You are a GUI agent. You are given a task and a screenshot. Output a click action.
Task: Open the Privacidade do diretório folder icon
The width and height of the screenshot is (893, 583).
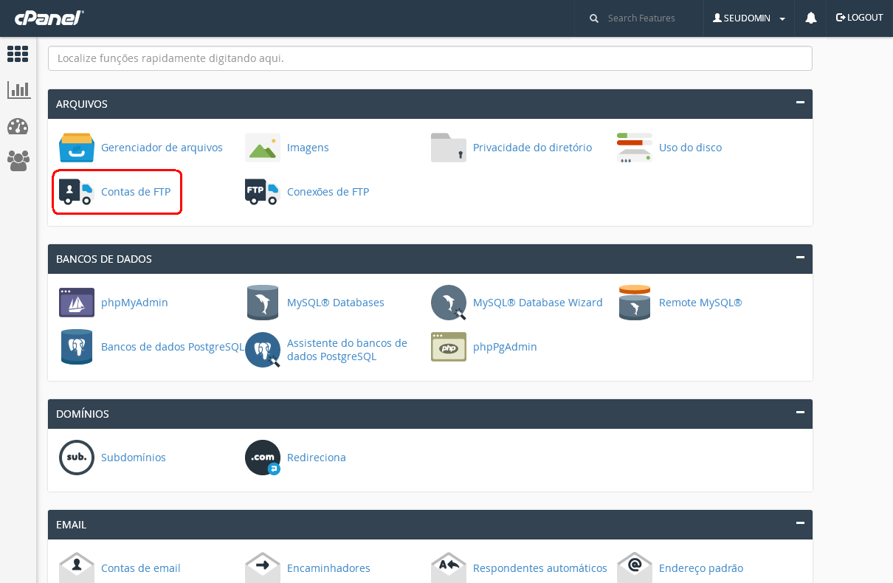(x=449, y=148)
